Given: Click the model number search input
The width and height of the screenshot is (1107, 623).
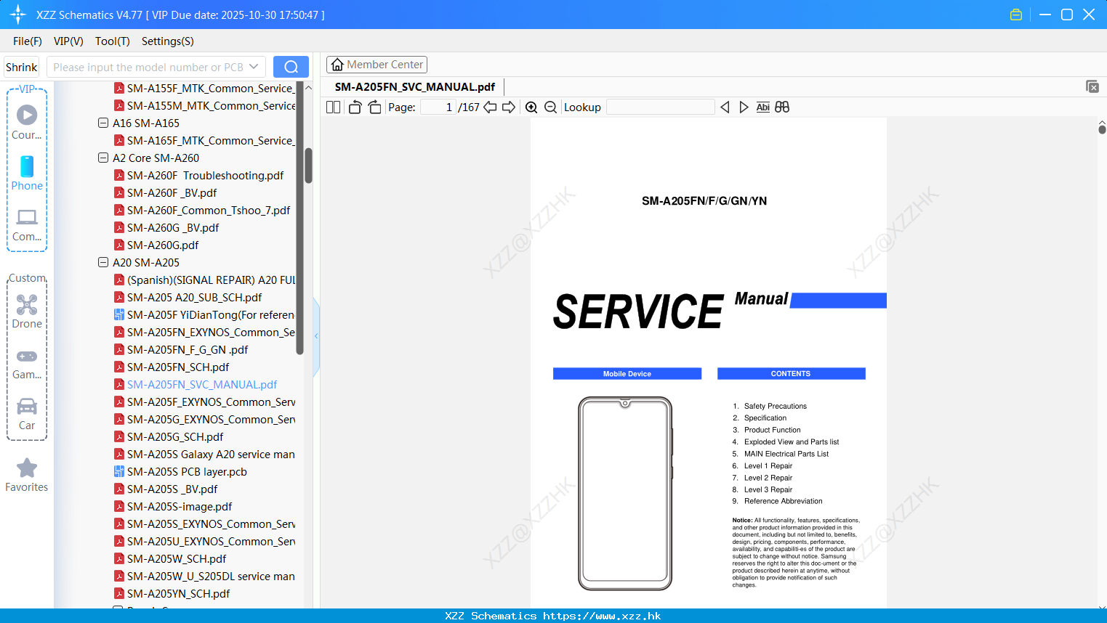Looking at the screenshot, I should tap(148, 67).
